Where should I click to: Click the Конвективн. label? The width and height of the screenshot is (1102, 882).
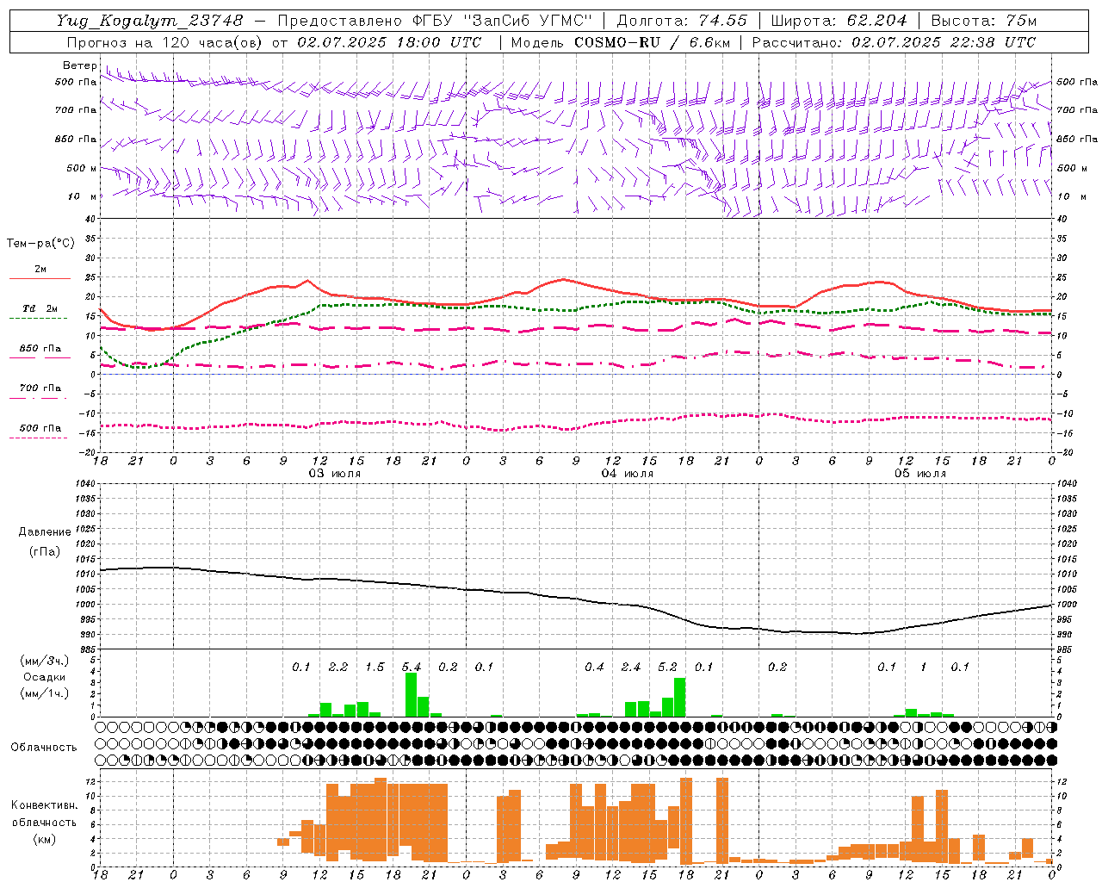point(44,805)
